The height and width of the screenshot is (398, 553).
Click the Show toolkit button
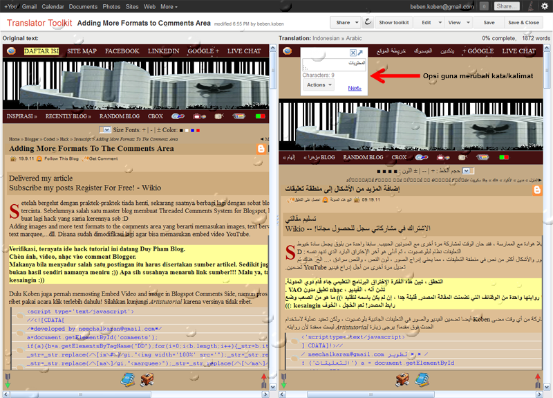[x=394, y=22]
